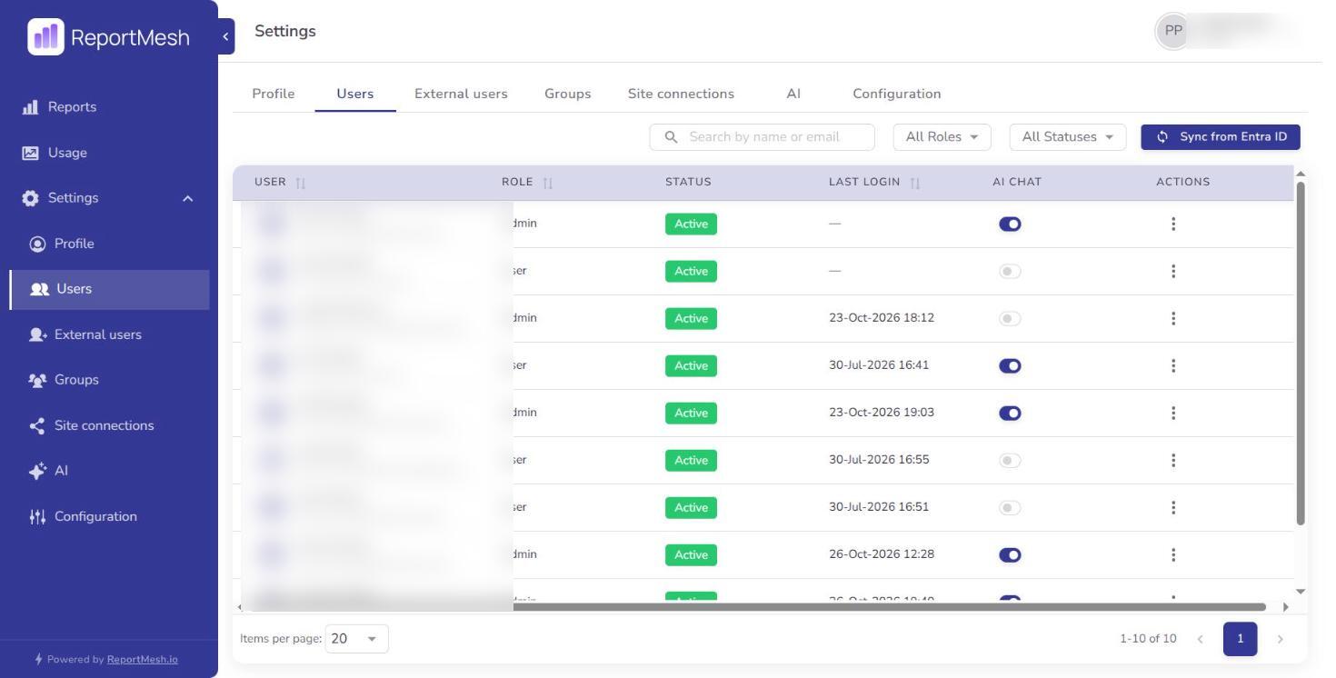This screenshot has width=1336, height=678.
Task: Disable AI chat for the 23-Oct-2026 19:03 row
Action: coord(1010,414)
